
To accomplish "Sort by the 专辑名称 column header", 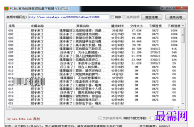I will [x=37, y=26].
